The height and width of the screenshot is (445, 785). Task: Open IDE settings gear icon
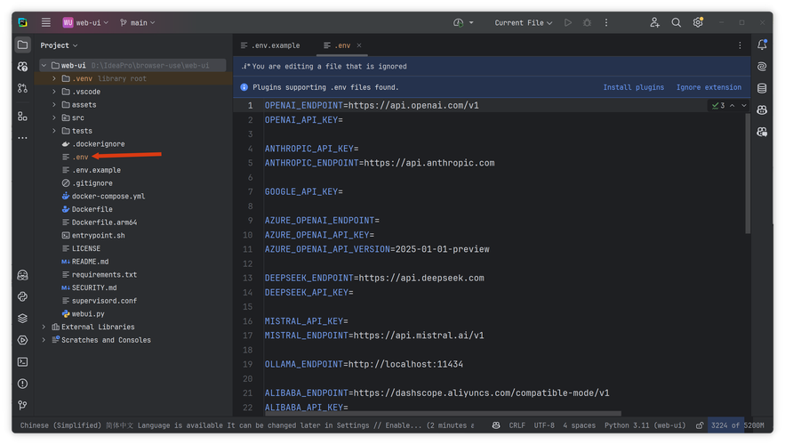point(698,22)
